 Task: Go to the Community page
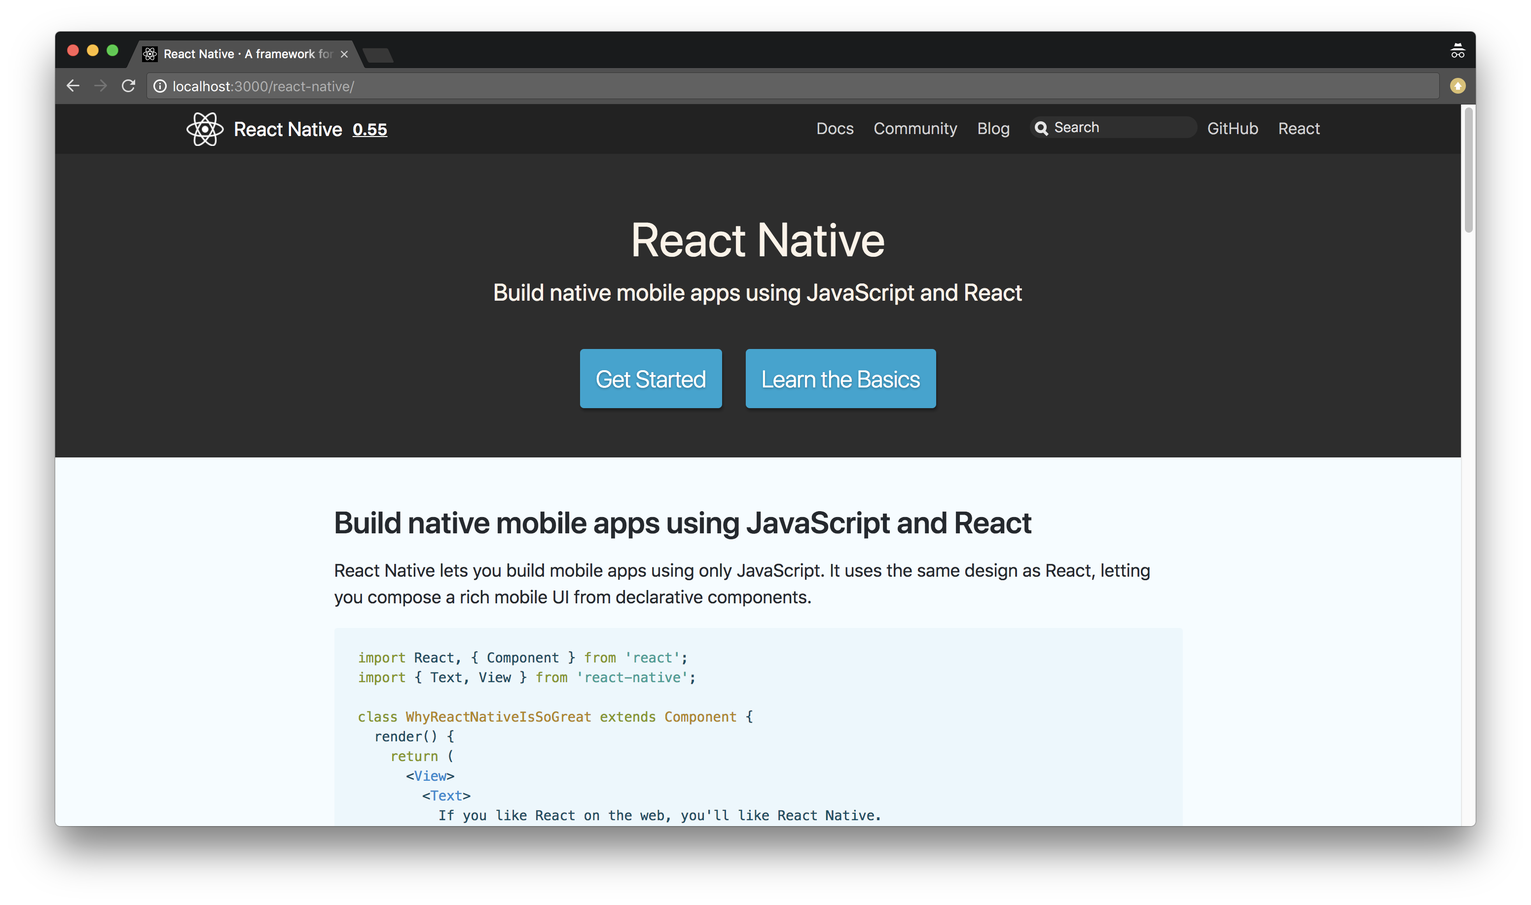[x=914, y=129]
